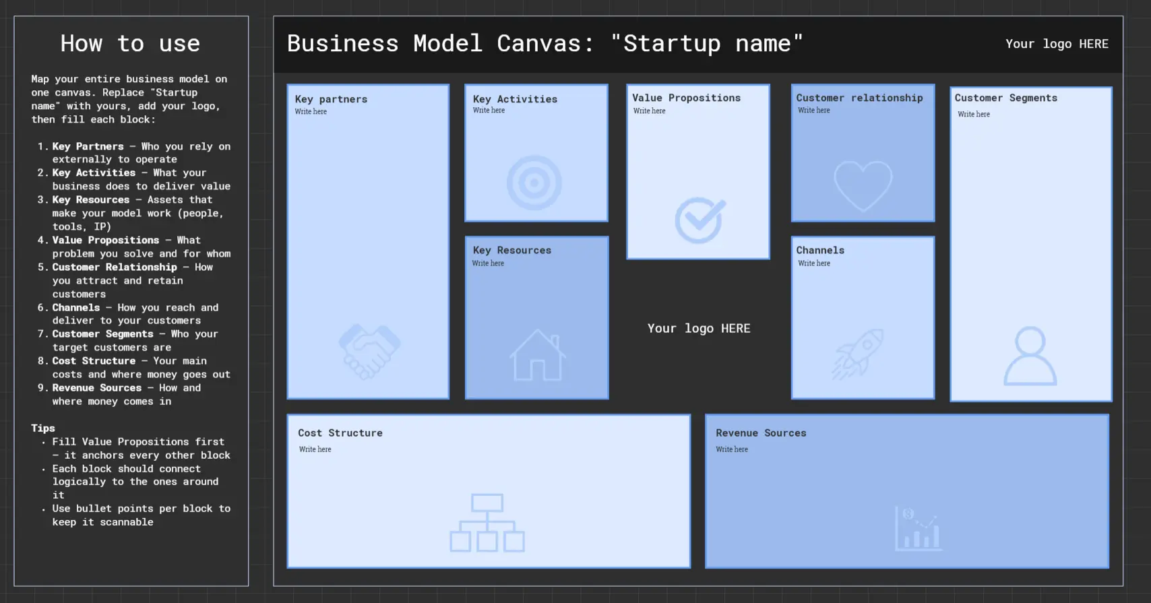Click 'Write here' under Cost Structure

(315, 449)
